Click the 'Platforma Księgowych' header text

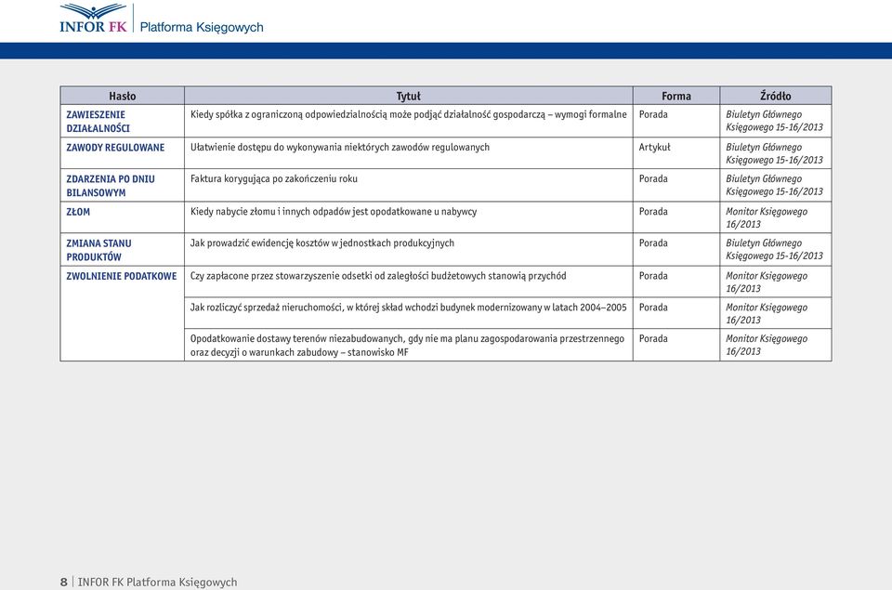click(x=202, y=27)
